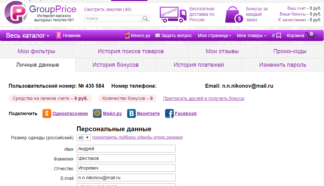Viewport: 324px width, 186px height.
Task: Click the Facebook logo icon
Action: tap(169, 113)
